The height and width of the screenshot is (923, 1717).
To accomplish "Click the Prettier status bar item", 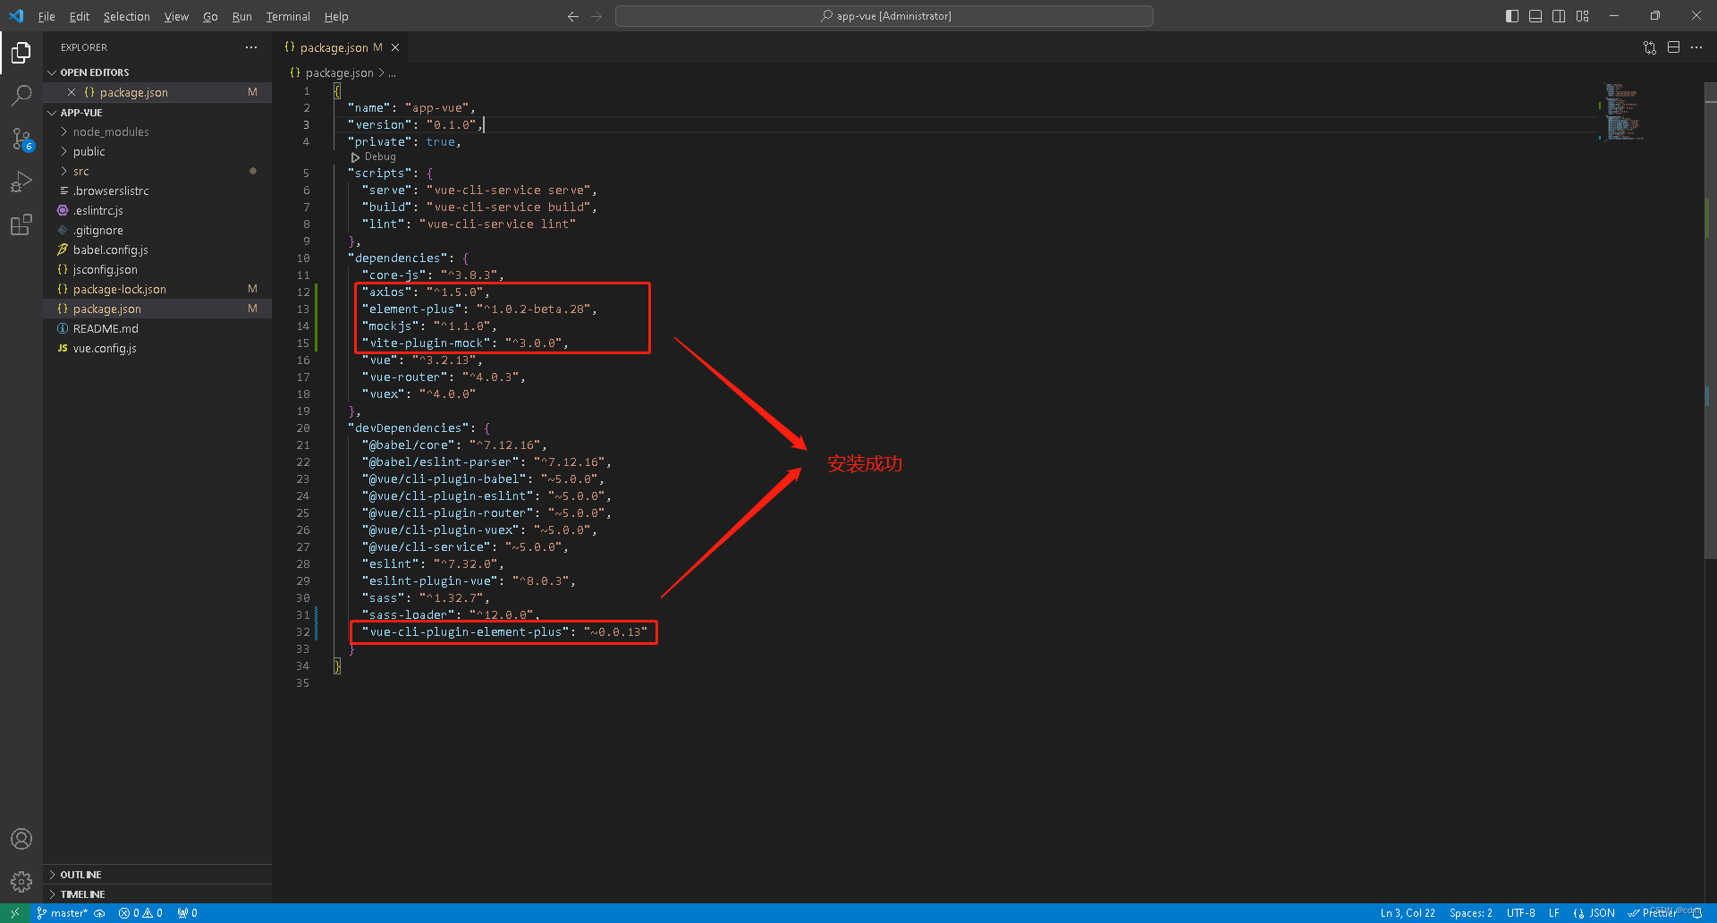I will click(1653, 913).
